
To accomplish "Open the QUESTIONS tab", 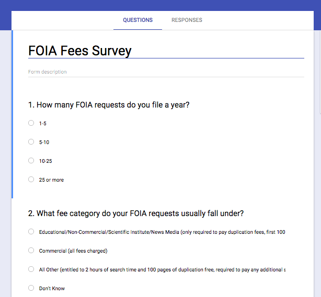I will coord(137,20).
